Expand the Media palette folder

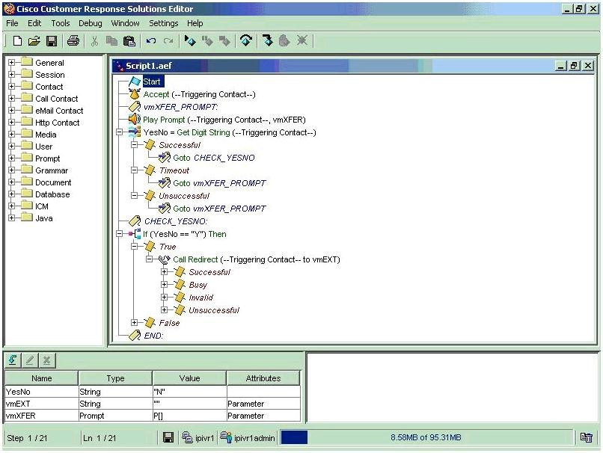11,134
